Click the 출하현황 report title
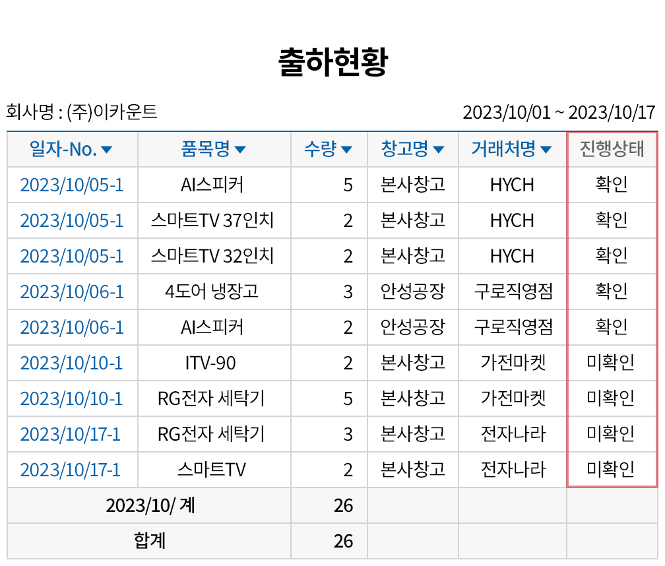 point(332,63)
